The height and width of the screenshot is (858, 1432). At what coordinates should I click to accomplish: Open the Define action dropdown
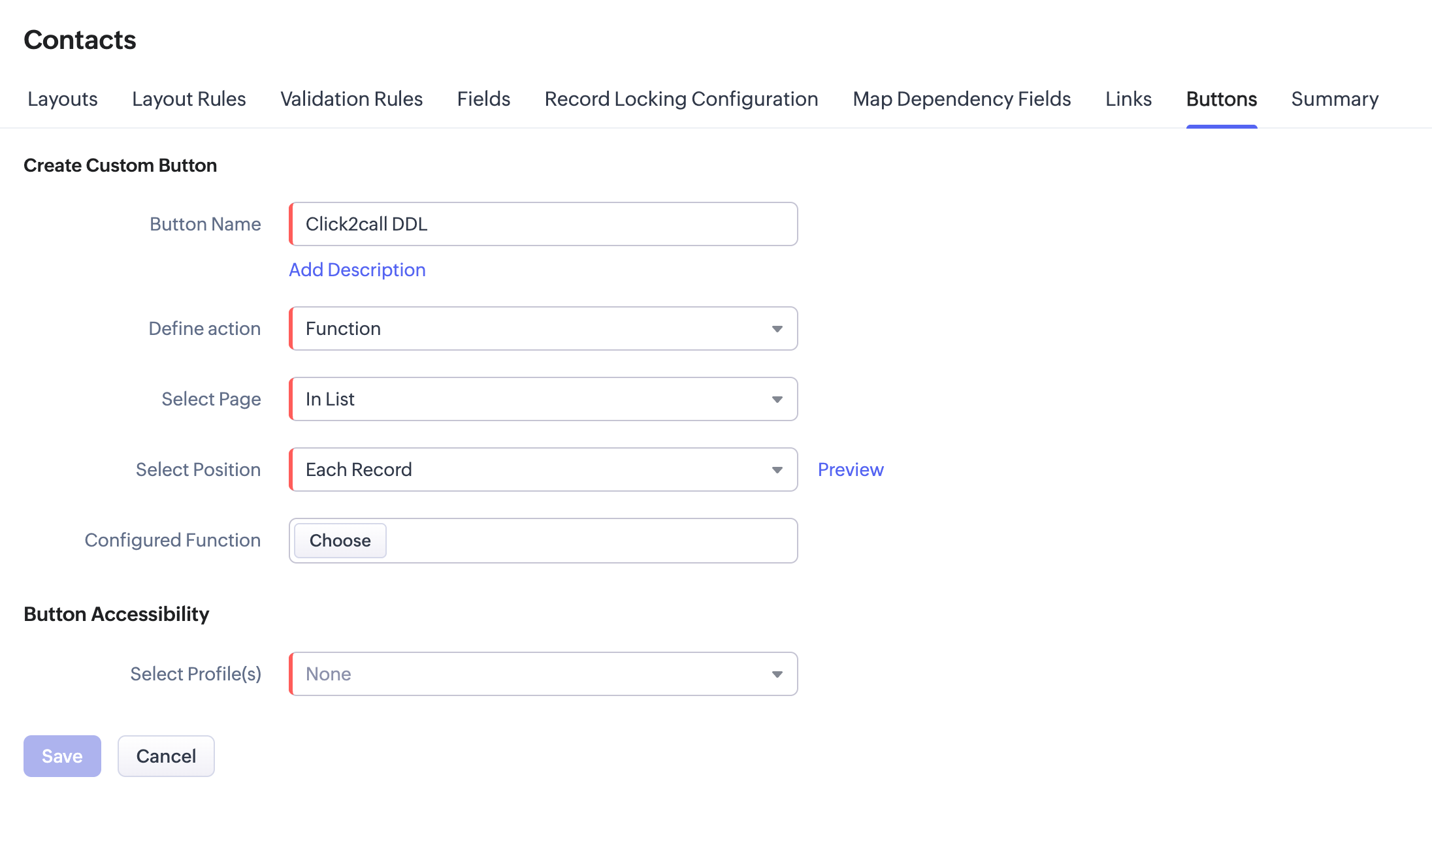tap(544, 328)
